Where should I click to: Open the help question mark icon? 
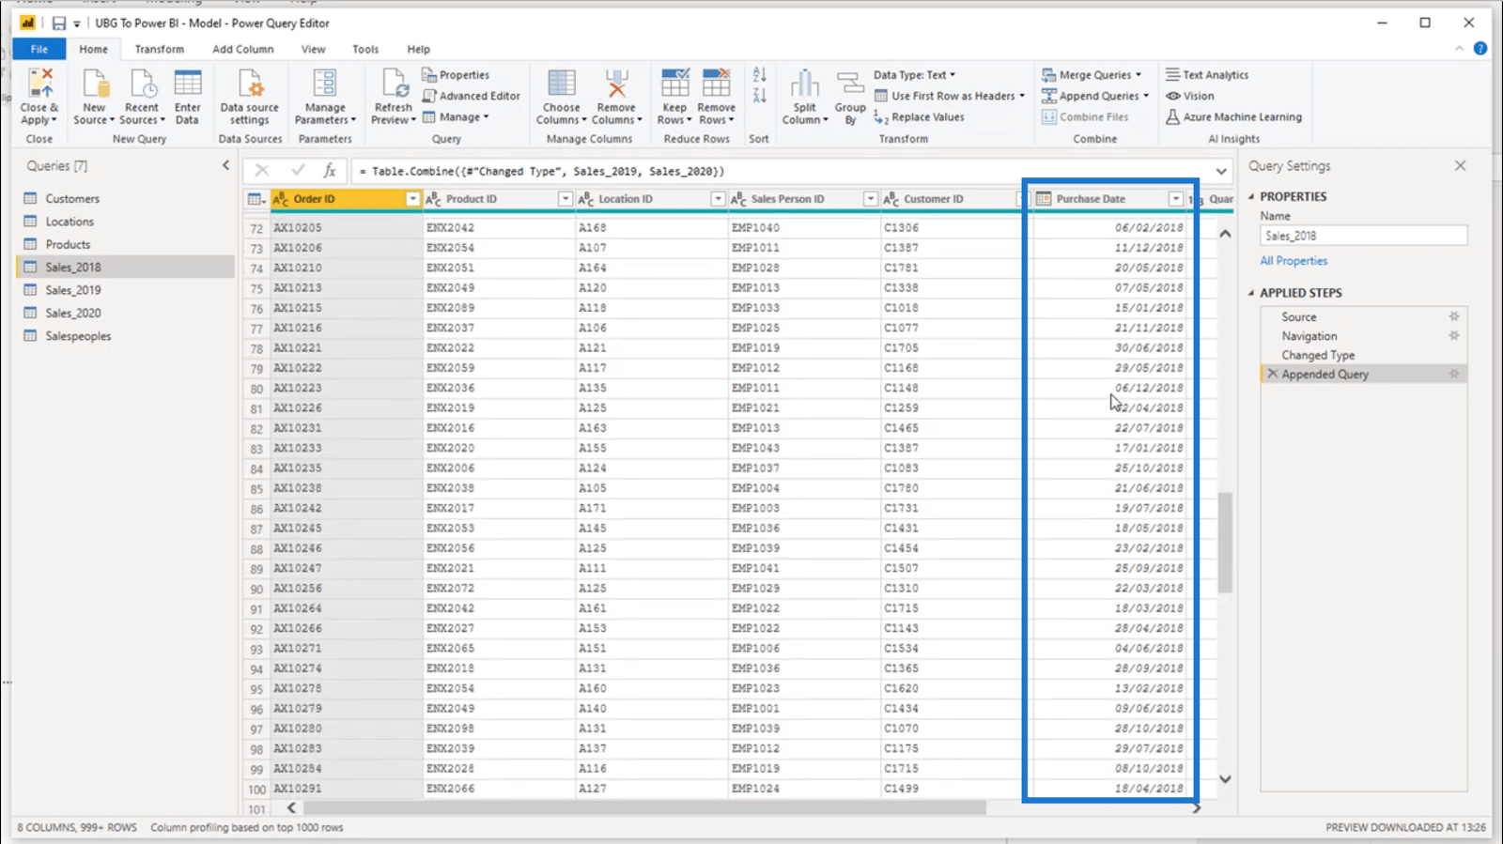click(1480, 49)
